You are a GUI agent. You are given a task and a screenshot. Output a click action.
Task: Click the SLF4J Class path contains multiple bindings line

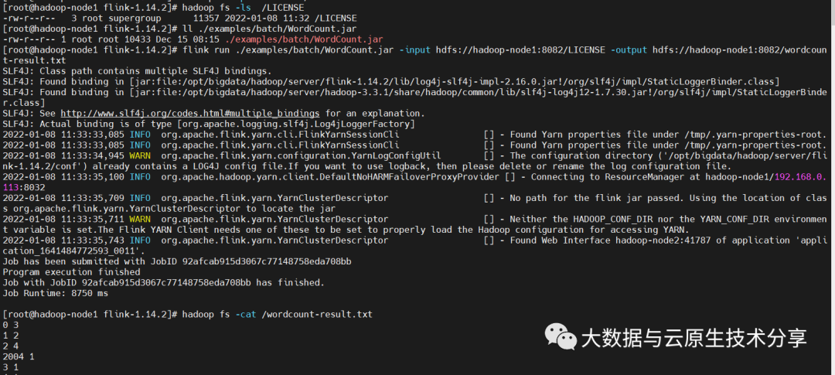point(138,71)
